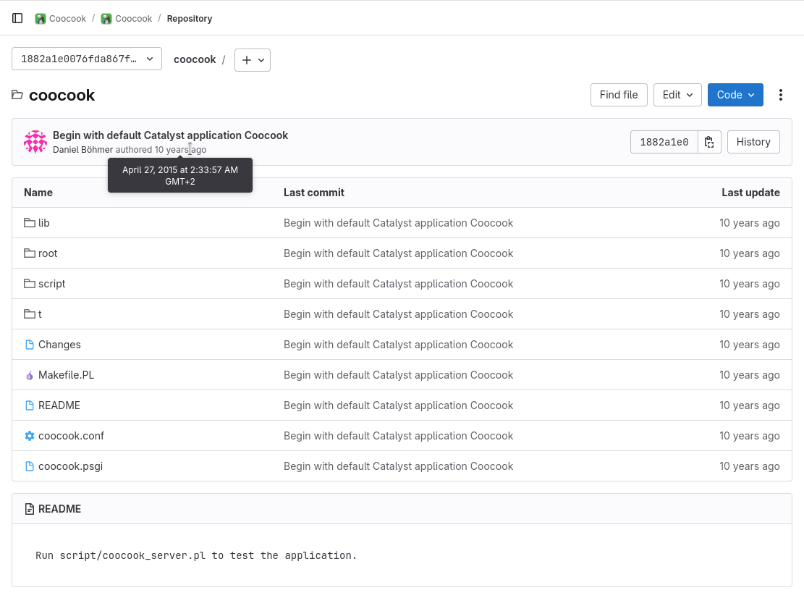Open the coocook.conf file
Viewport: 804px width, 606px height.
pyautogui.click(x=71, y=436)
